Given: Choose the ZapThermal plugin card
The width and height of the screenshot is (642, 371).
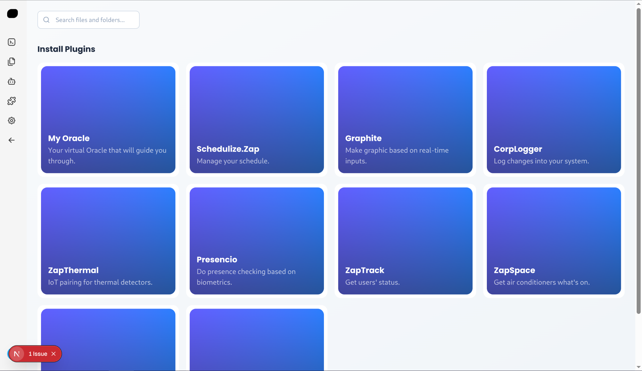Looking at the screenshot, I should (x=108, y=241).
